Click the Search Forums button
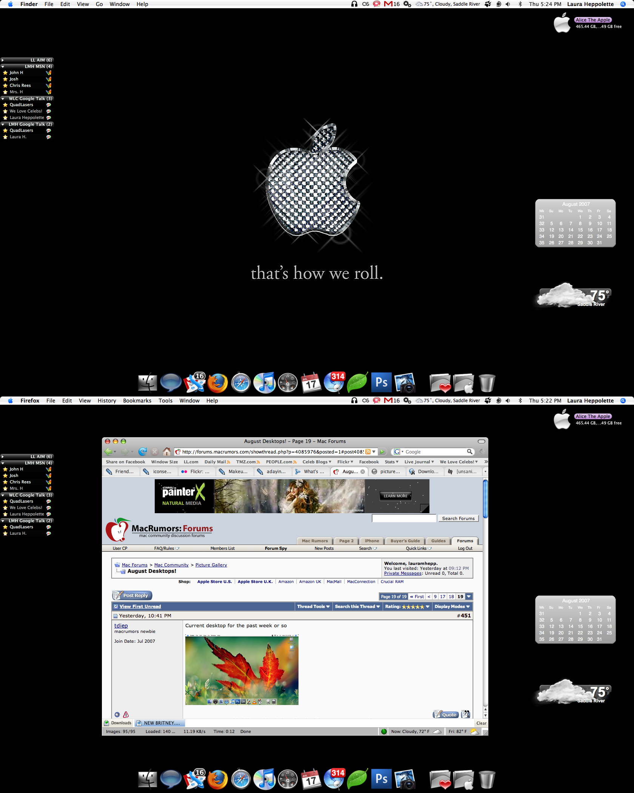 [458, 518]
